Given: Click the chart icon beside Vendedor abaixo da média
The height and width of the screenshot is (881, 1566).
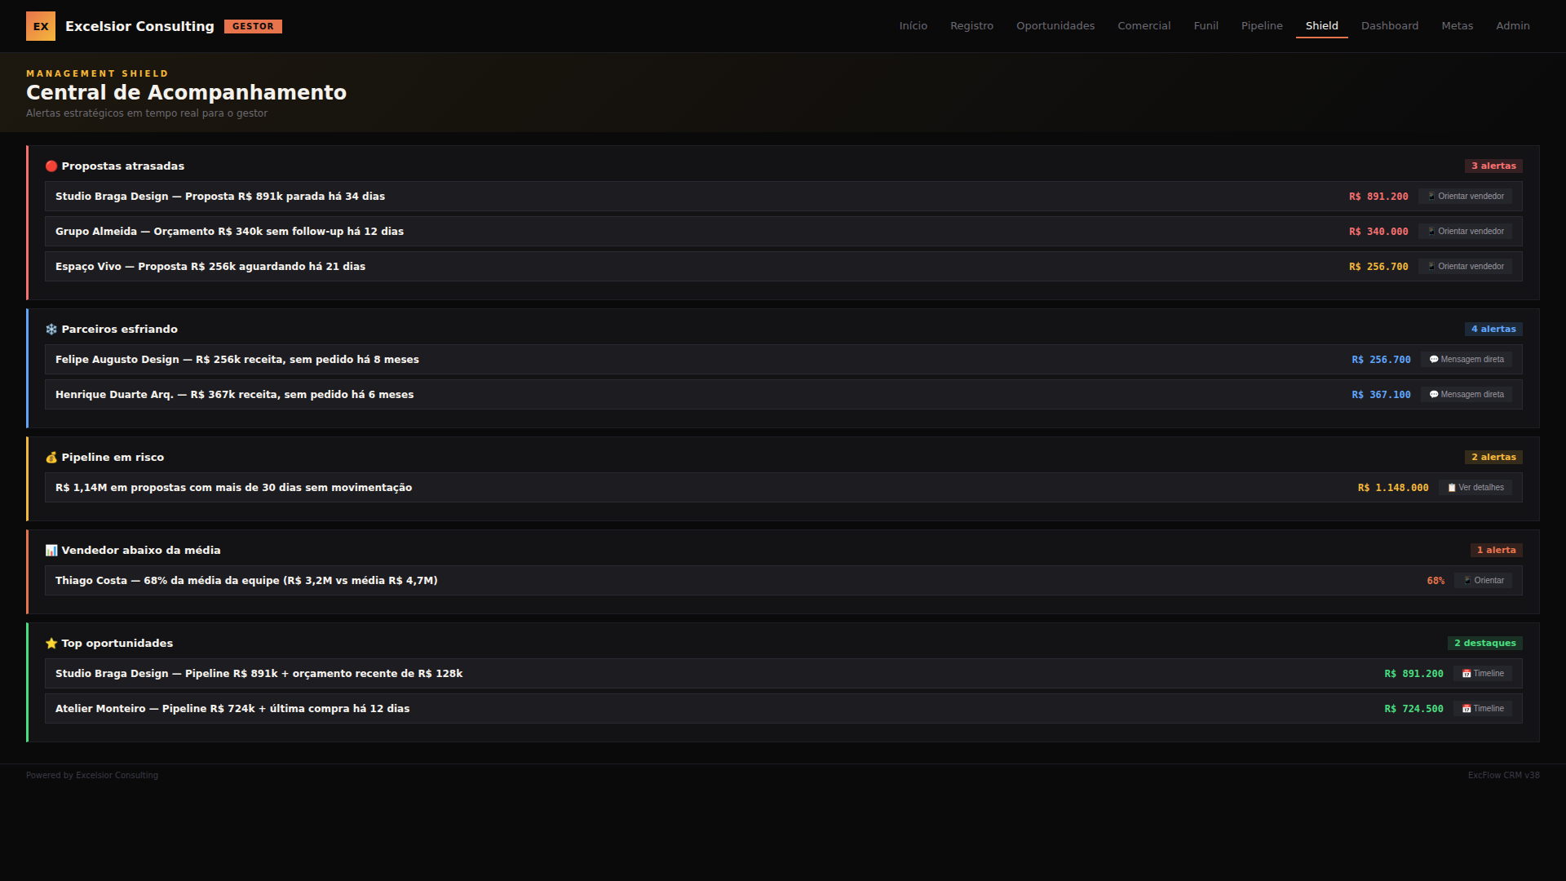Looking at the screenshot, I should (51, 551).
